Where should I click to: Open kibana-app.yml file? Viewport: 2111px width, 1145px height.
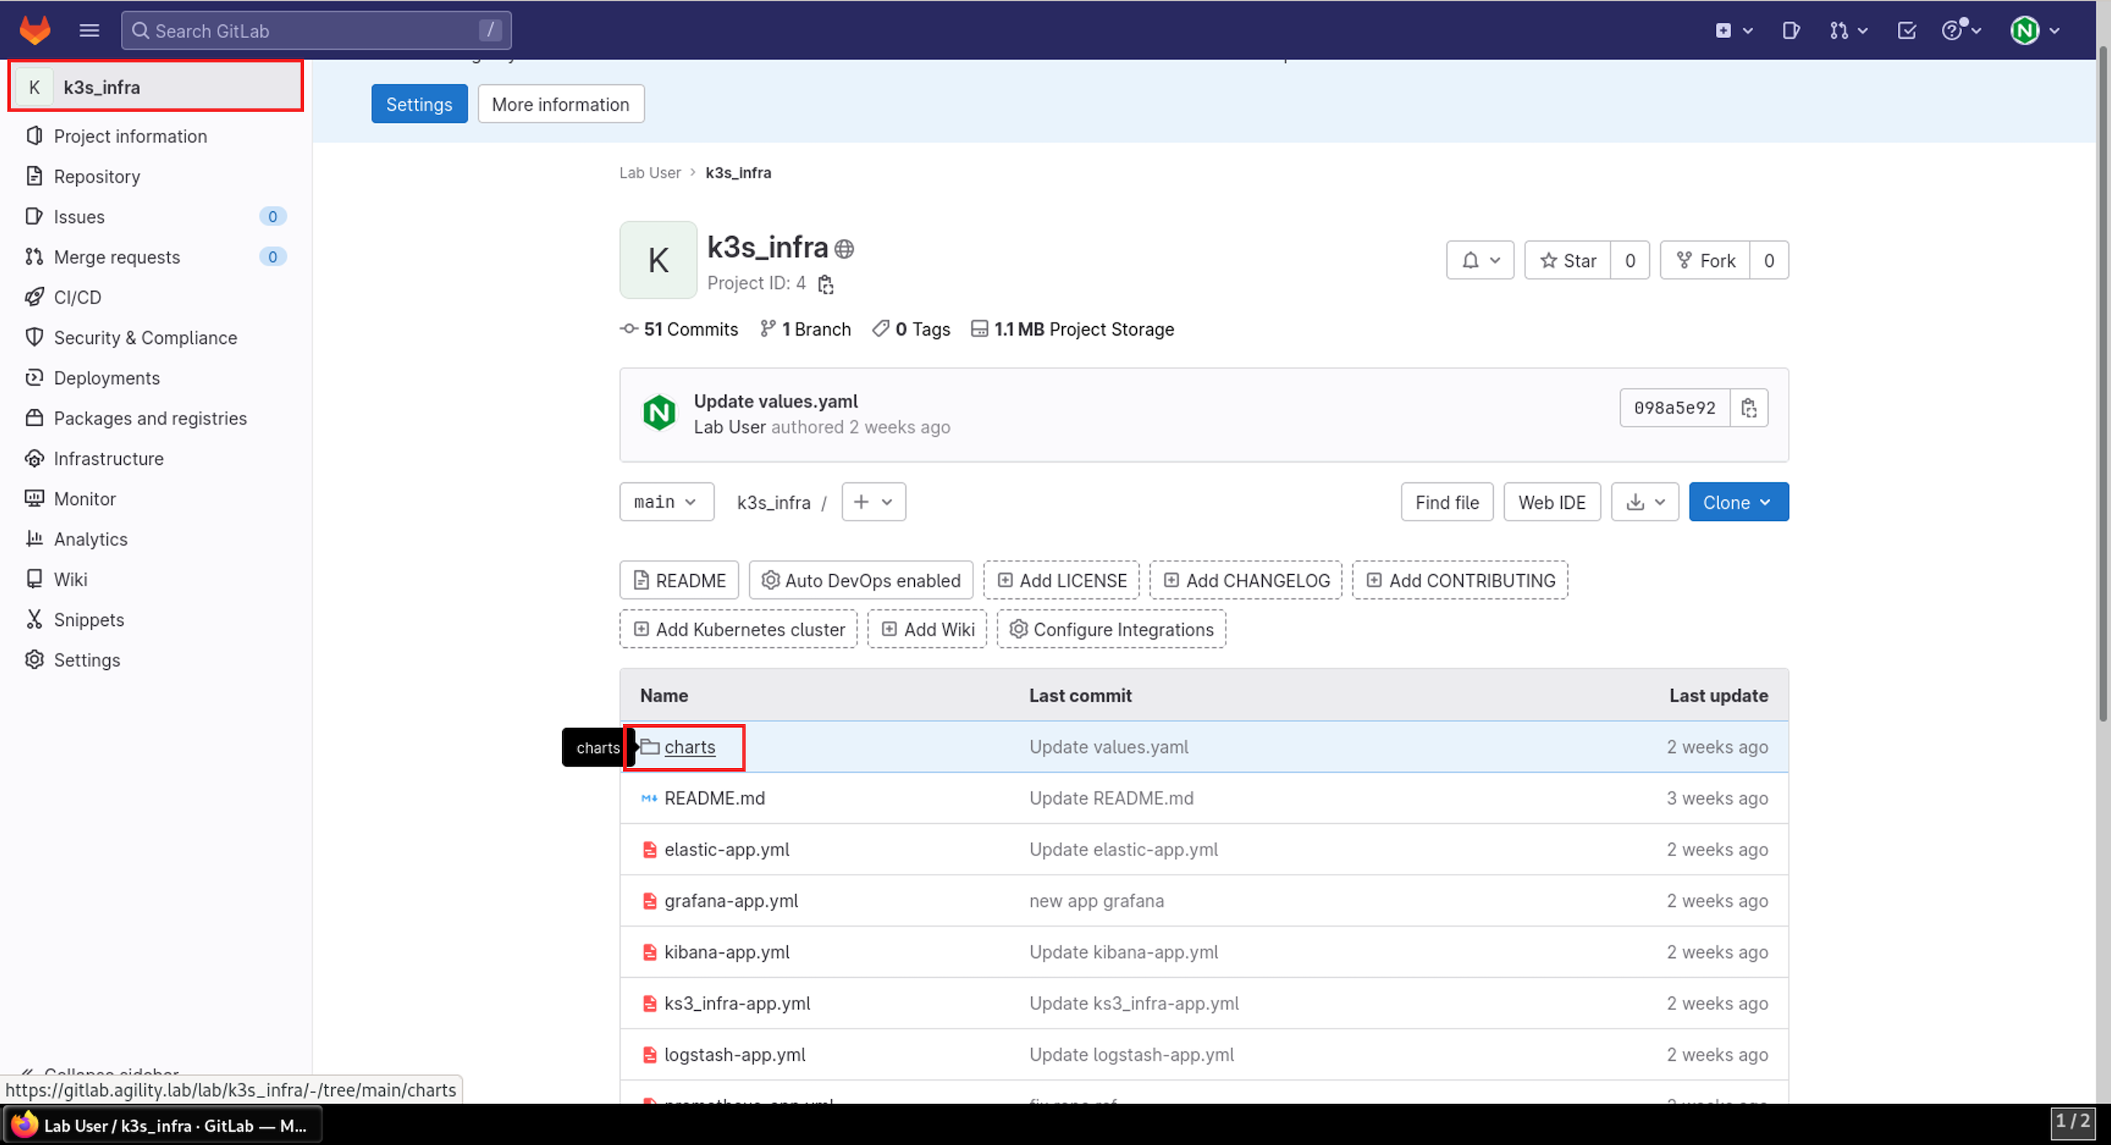point(727,952)
